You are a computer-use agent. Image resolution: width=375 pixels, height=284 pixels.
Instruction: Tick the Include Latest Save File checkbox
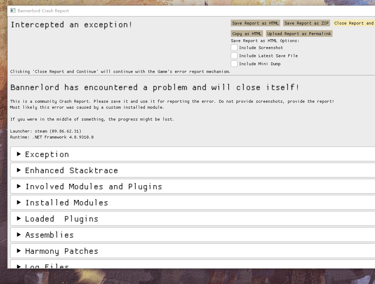[x=234, y=56]
